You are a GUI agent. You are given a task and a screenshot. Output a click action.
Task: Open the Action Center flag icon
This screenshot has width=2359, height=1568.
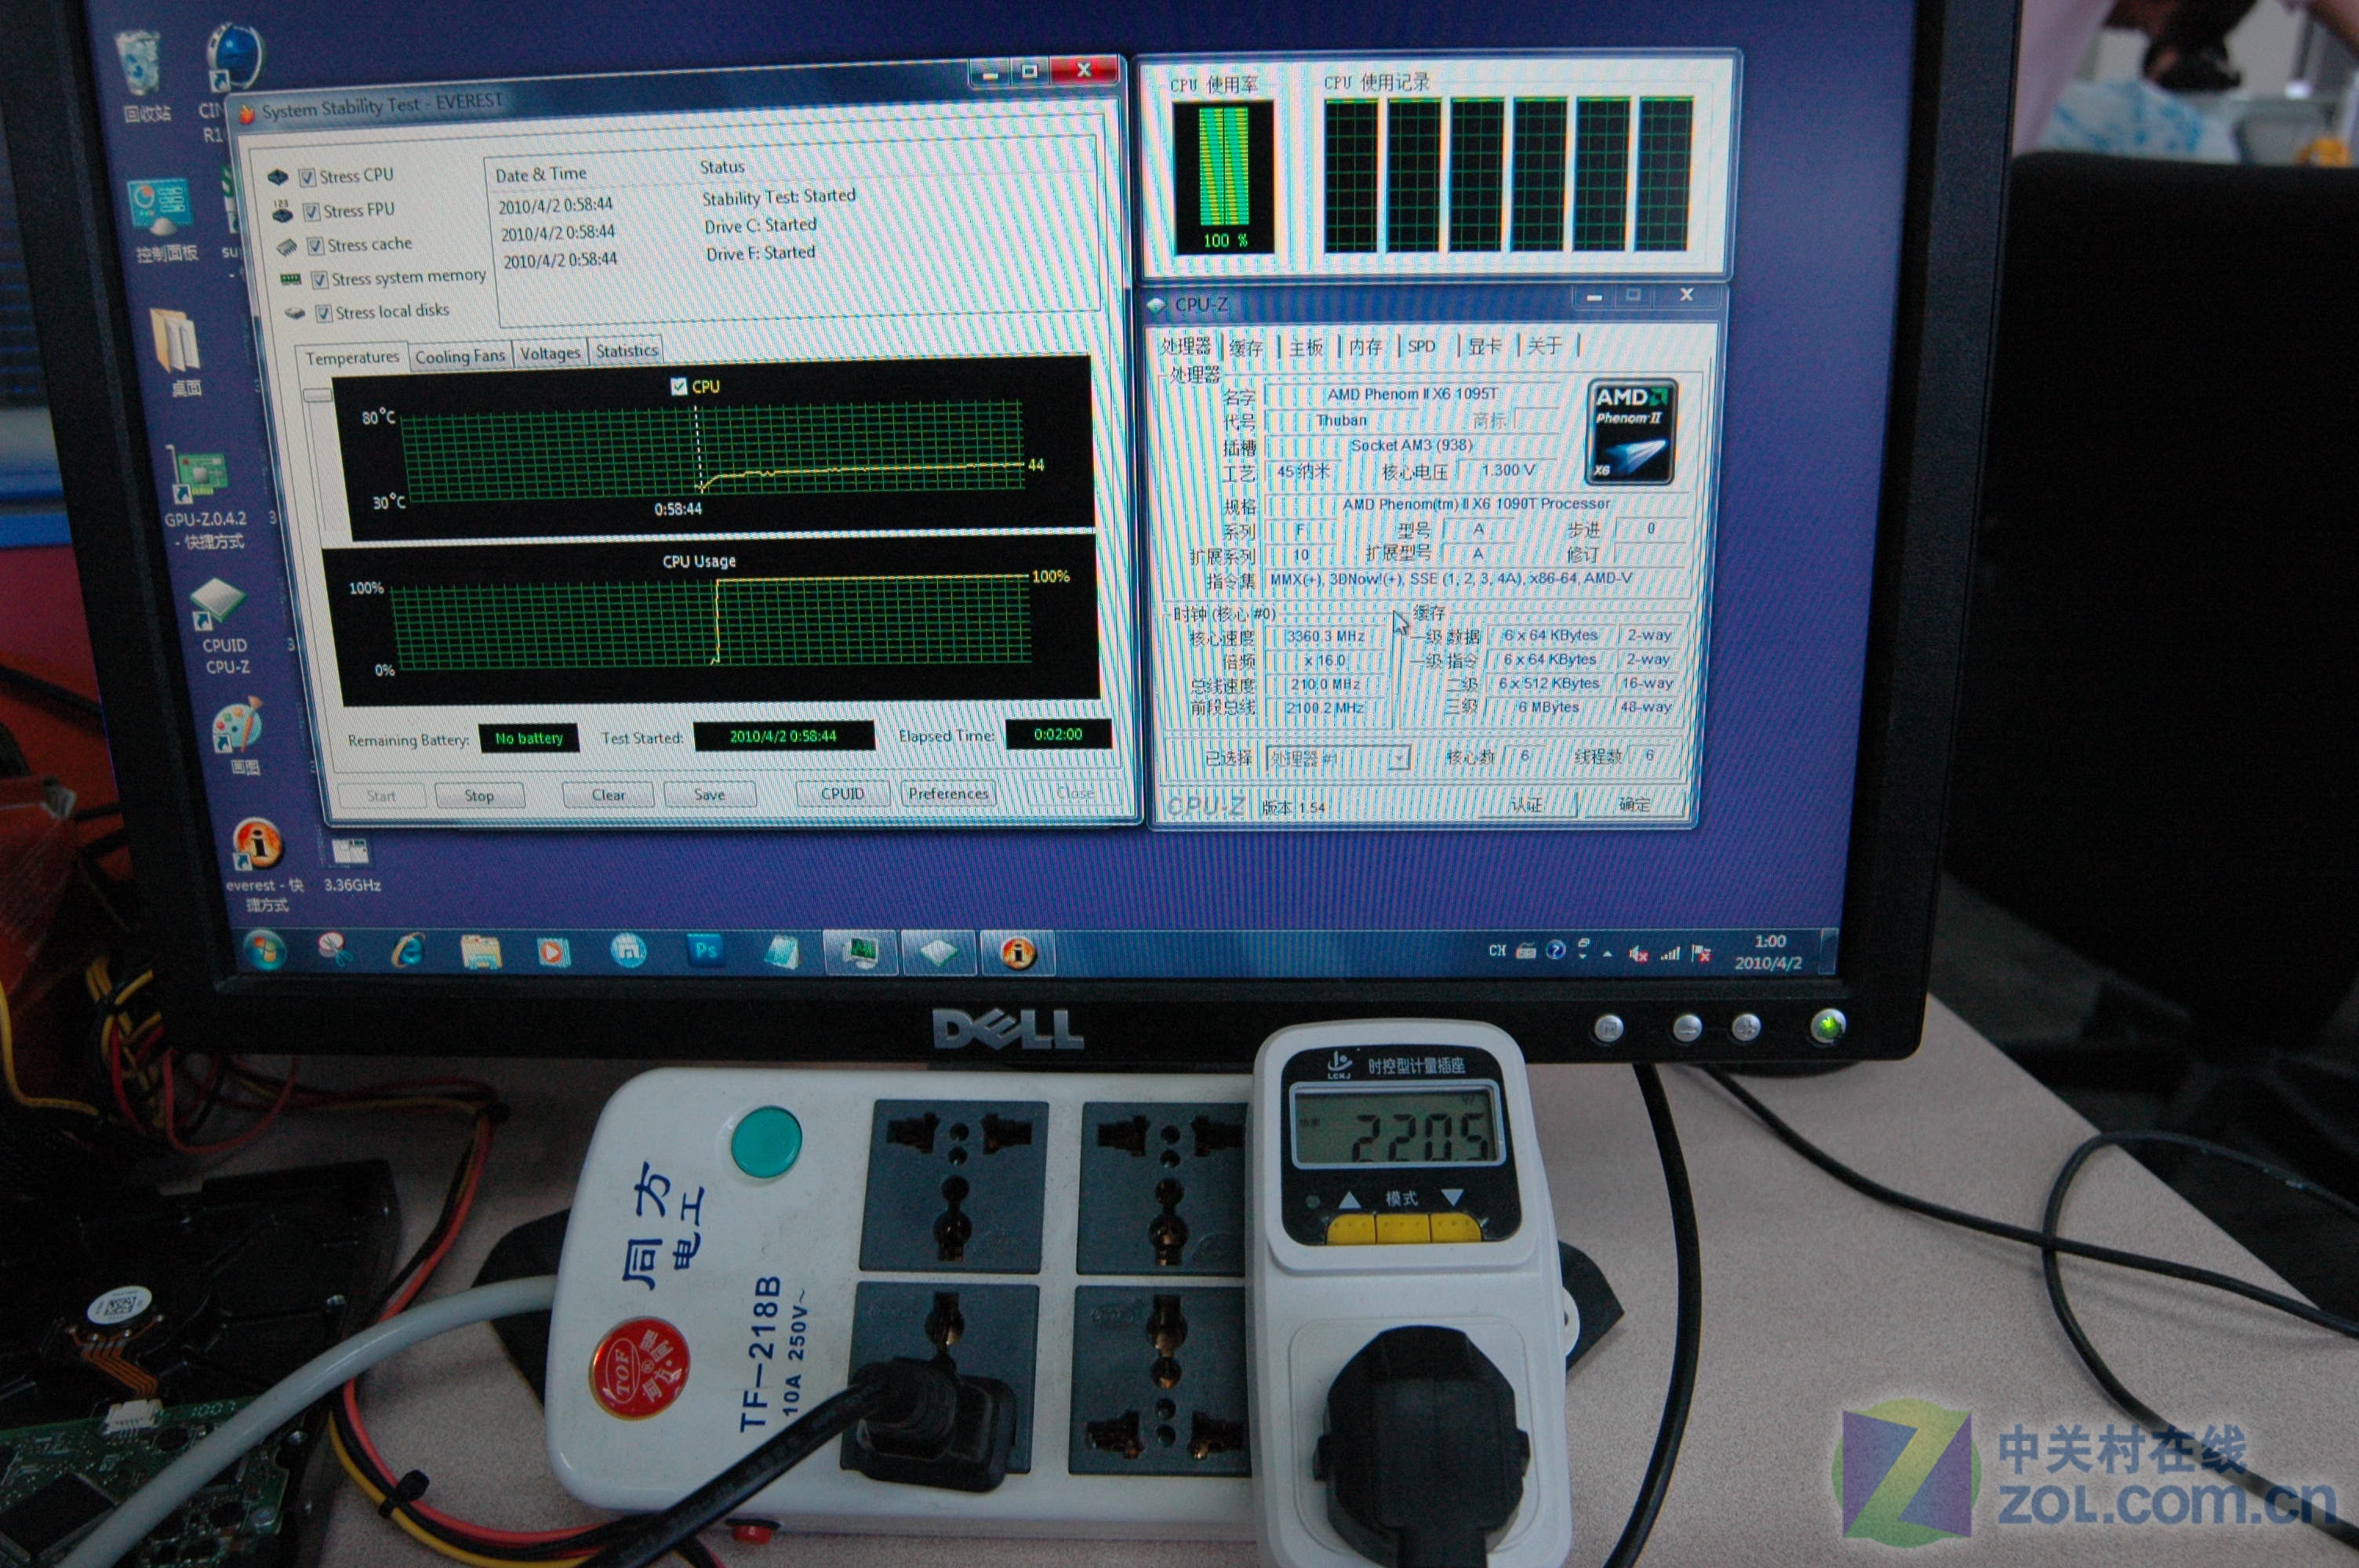[1700, 954]
